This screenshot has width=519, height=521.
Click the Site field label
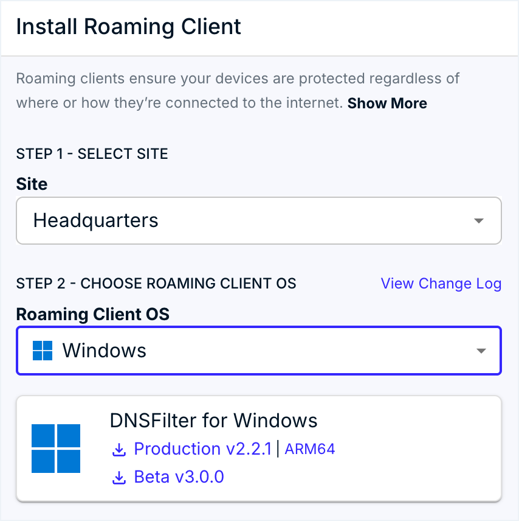[x=32, y=184]
